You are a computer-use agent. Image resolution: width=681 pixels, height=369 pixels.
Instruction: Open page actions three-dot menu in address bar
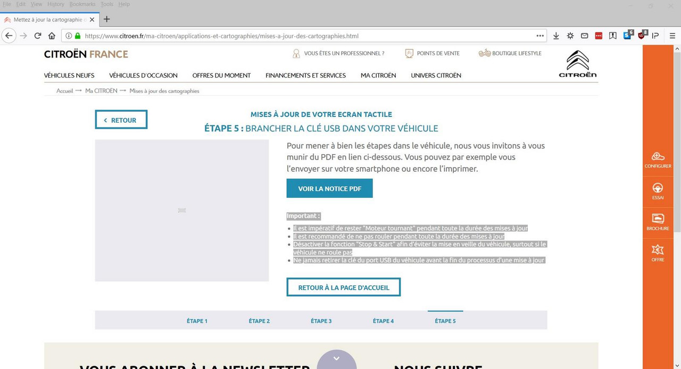[x=540, y=36]
